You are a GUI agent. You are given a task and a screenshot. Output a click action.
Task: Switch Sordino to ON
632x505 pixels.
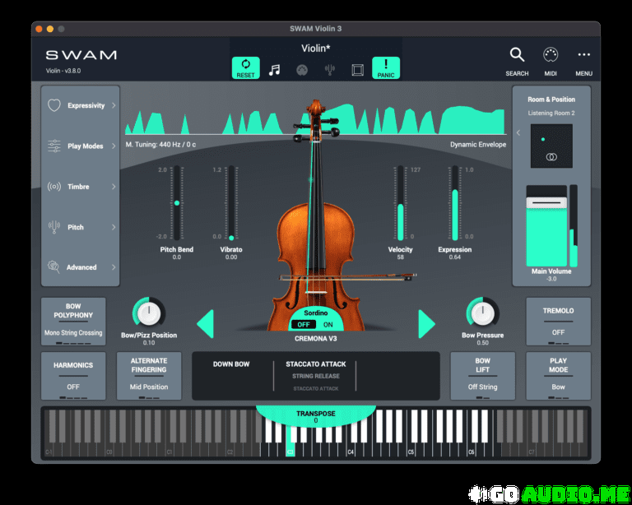coord(328,324)
